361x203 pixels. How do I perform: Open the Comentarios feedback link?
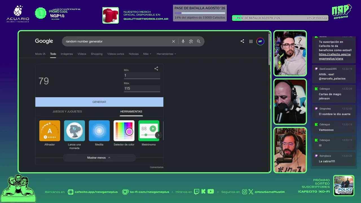(157, 167)
